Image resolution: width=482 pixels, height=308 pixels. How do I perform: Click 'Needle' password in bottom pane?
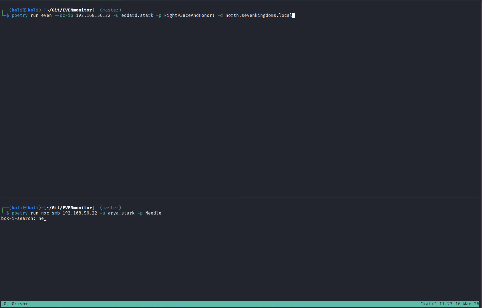[x=153, y=213]
